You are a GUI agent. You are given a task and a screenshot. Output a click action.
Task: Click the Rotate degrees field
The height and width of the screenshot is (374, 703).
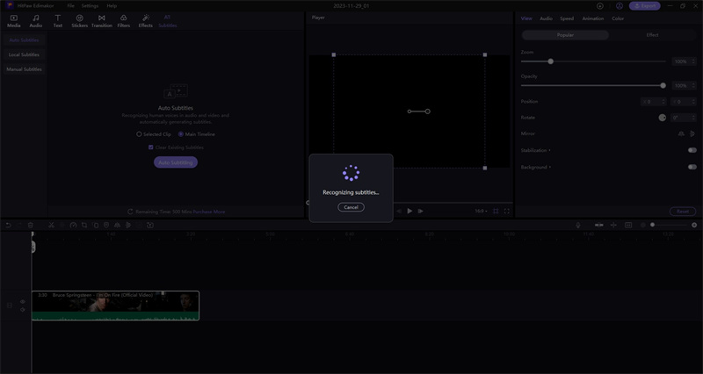pos(684,118)
